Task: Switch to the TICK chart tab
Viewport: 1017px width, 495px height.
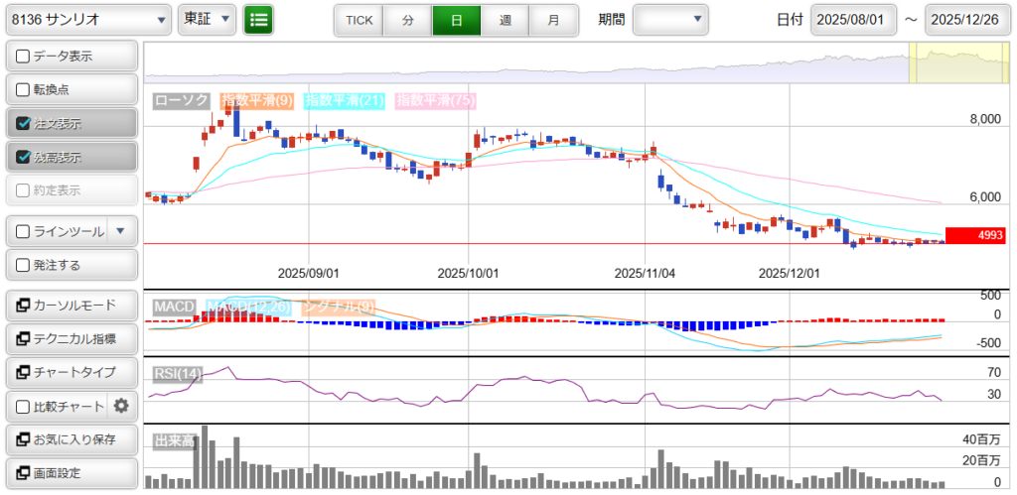Action: click(359, 20)
